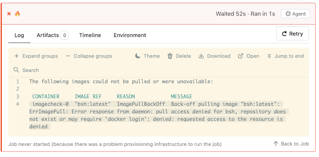Download the log file
The width and height of the screenshot is (319, 157).
pyautogui.click(x=215, y=56)
